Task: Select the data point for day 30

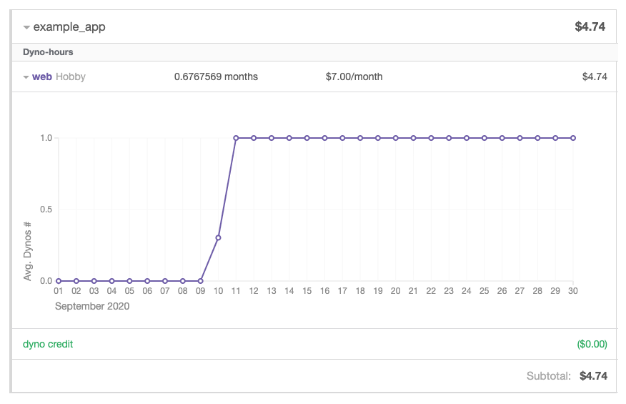Action: (572, 138)
